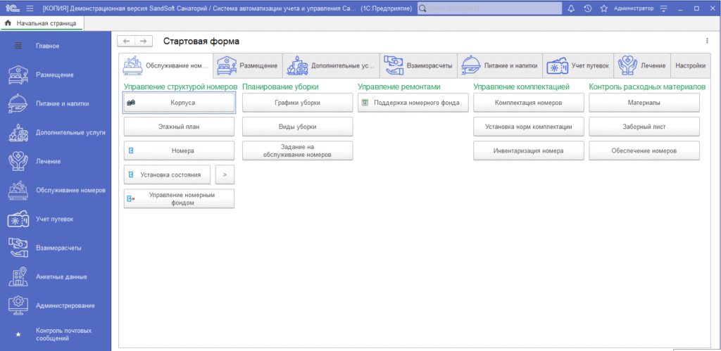Screen dimensions: 721x351
Task: Open Учет путевок in sidebar
Action: point(55,219)
